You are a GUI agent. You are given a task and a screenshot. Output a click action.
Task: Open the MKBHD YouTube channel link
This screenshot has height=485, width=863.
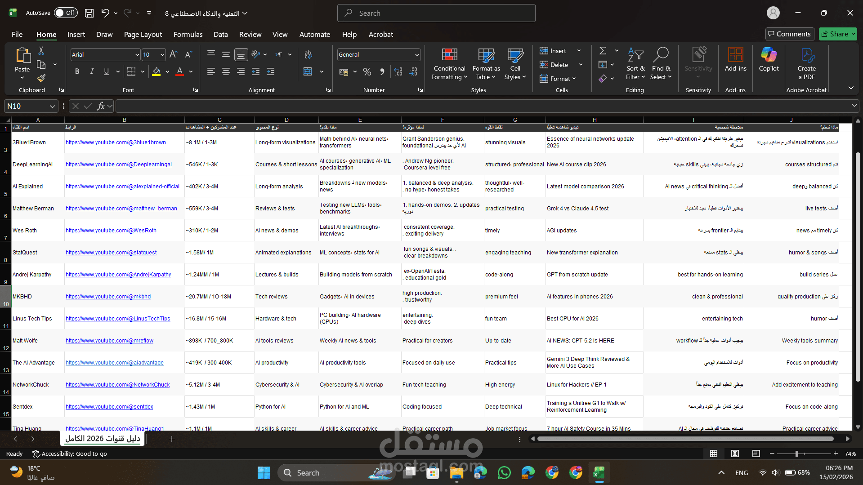coord(108,297)
